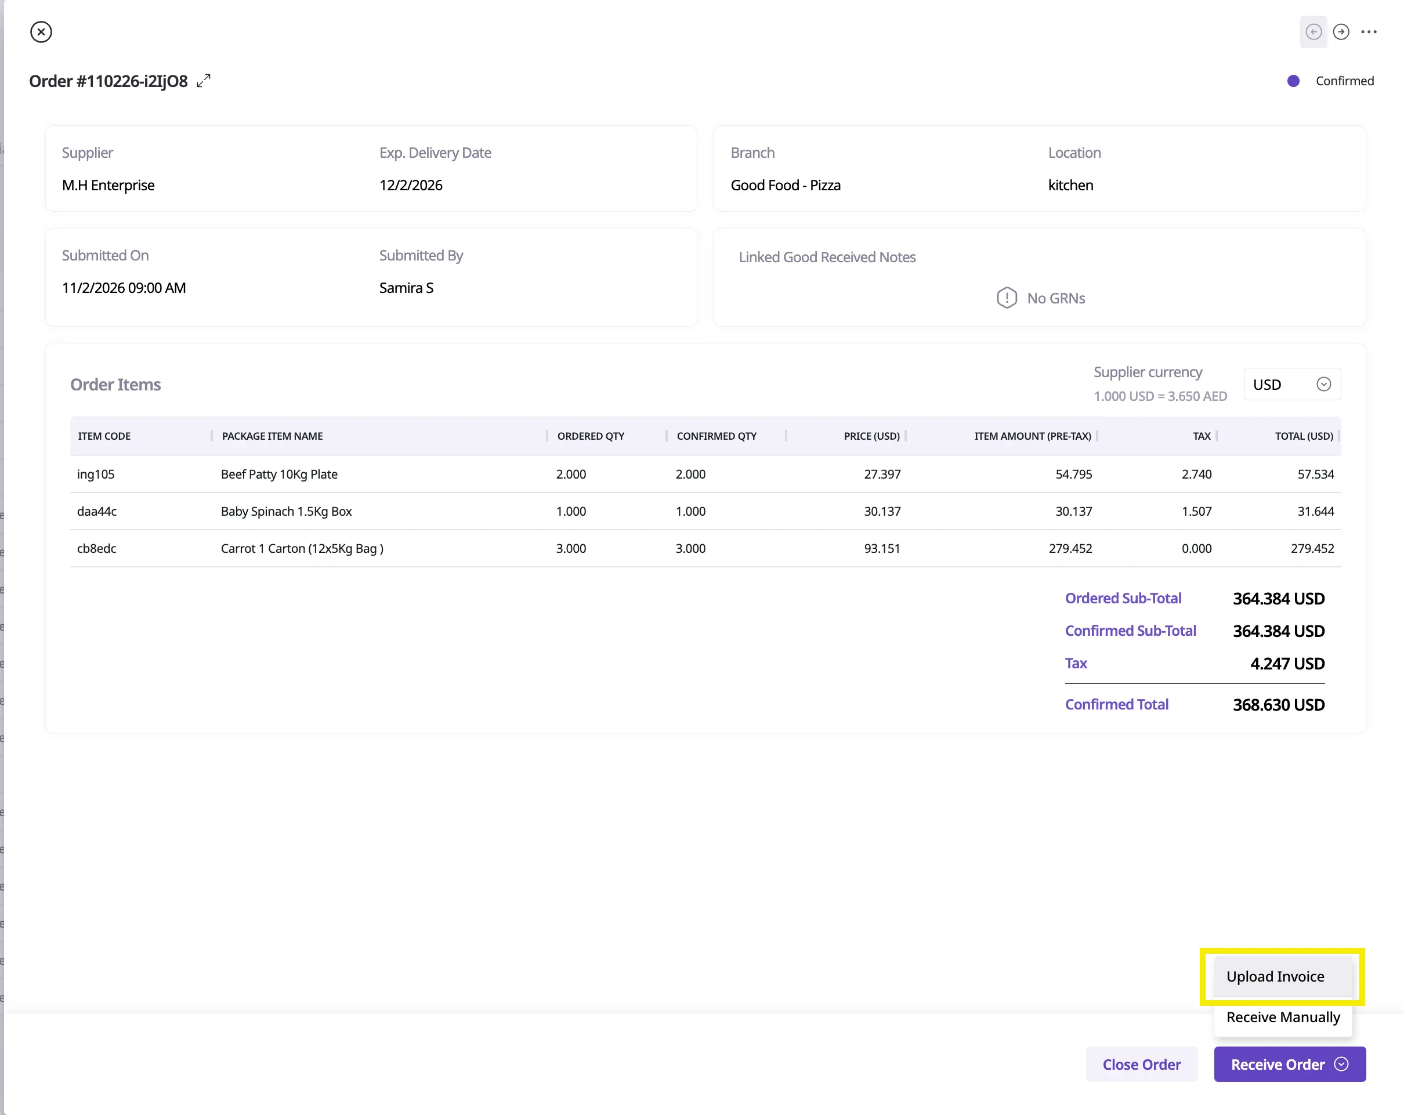Click the Close Order button
Viewport: 1404px width, 1115px height.
coord(1141,1064)
